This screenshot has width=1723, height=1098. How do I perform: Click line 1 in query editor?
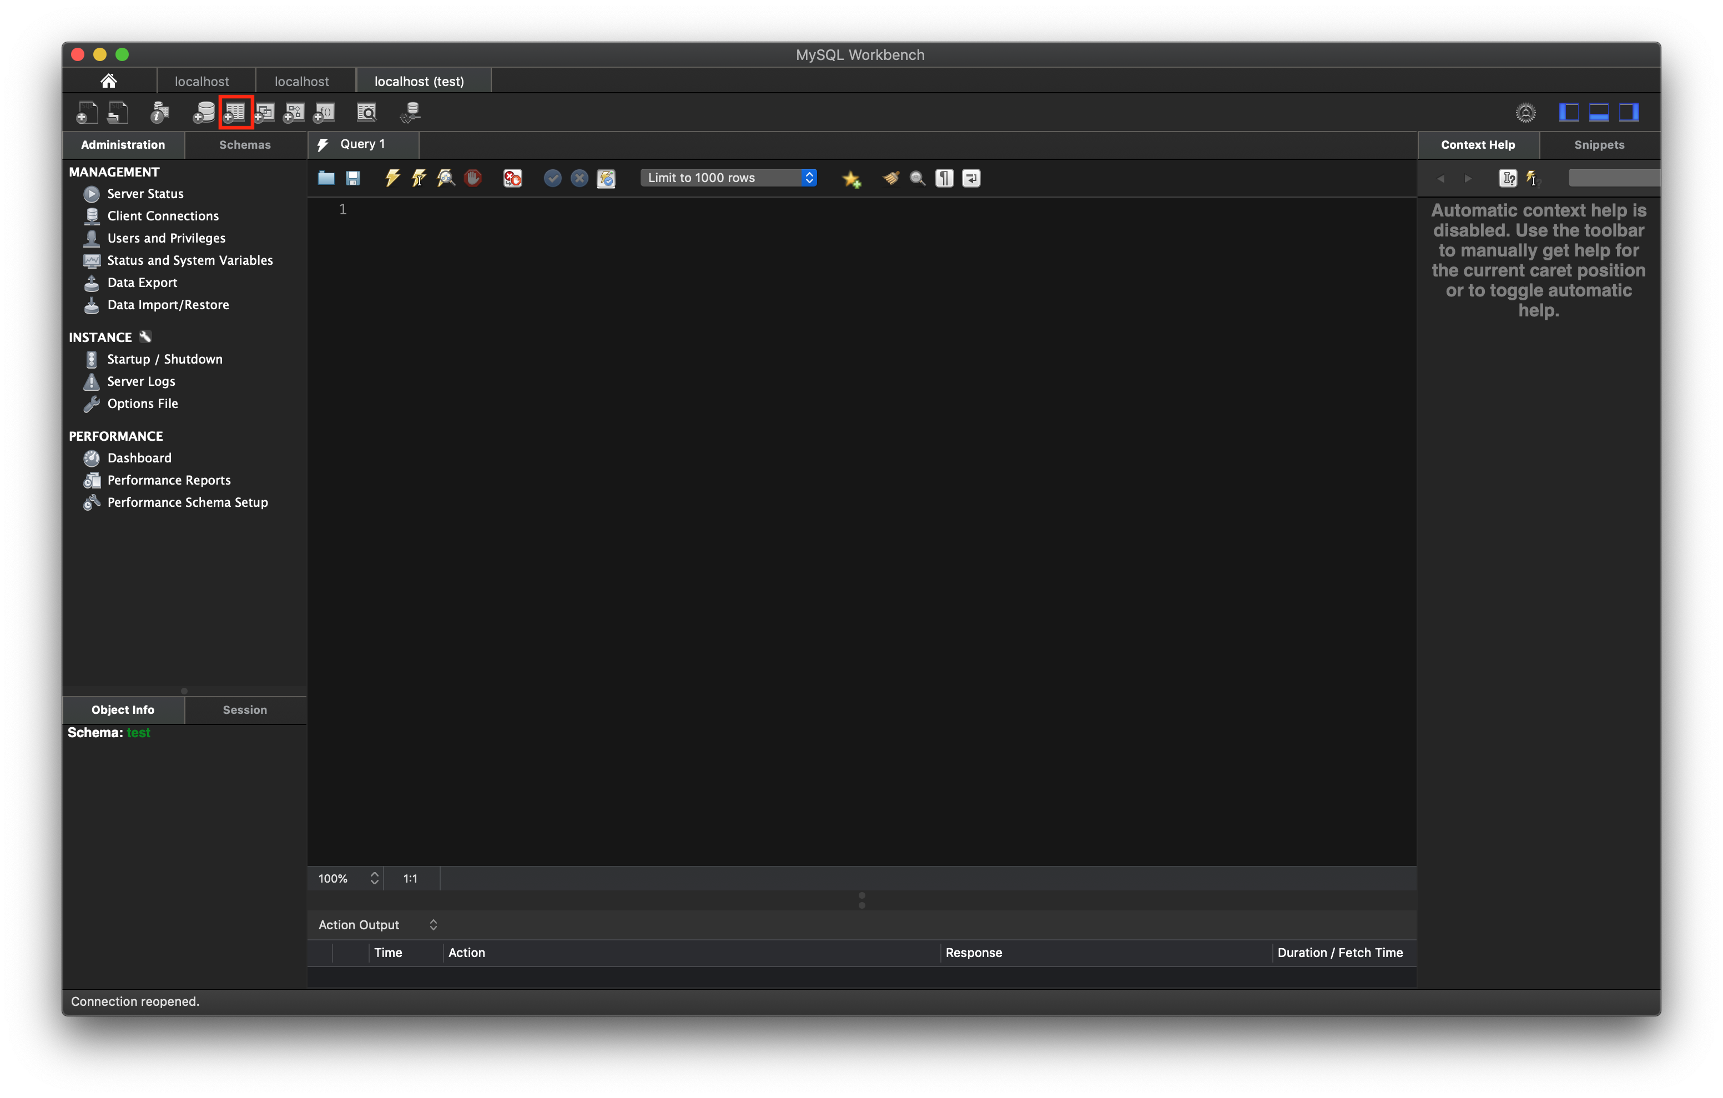[x=862, y=210]
